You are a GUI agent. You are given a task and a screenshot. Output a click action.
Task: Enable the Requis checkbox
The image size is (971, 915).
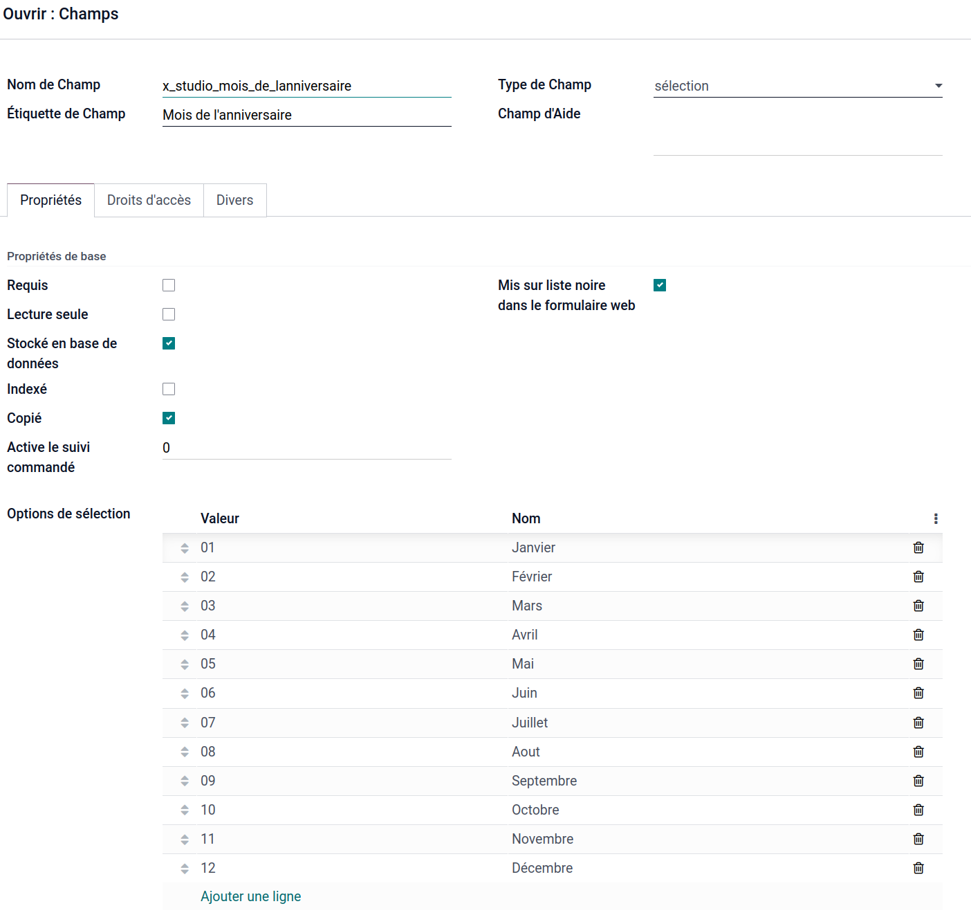click(x=169, y=285)
